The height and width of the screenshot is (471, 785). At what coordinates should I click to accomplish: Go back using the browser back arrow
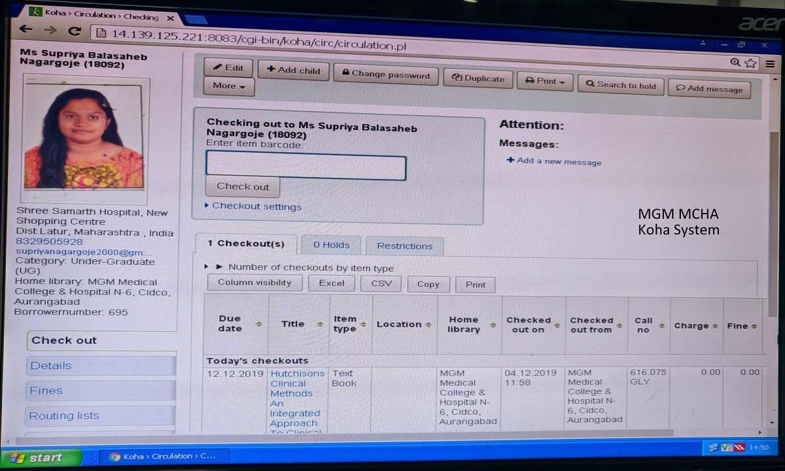click(x=26, y=29)
